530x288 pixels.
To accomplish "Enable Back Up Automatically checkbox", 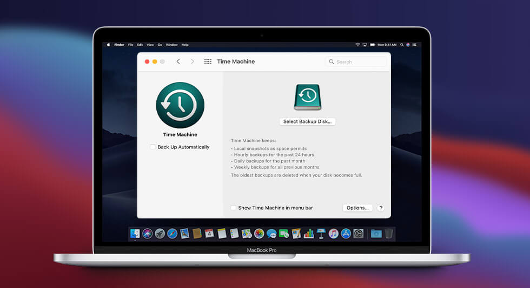I will click(153, 147).
